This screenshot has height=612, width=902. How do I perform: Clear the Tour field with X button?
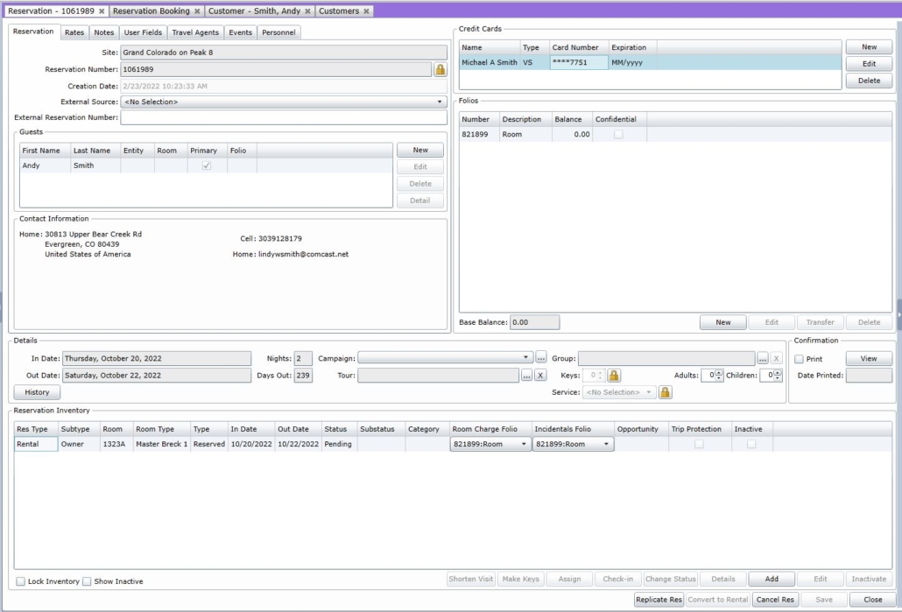point(540,376)
